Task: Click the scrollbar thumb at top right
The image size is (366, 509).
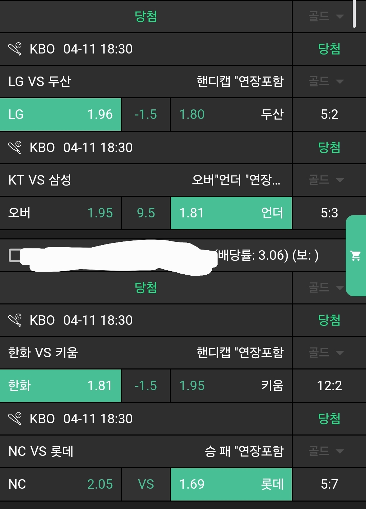Action: click(x=354, y=14)
